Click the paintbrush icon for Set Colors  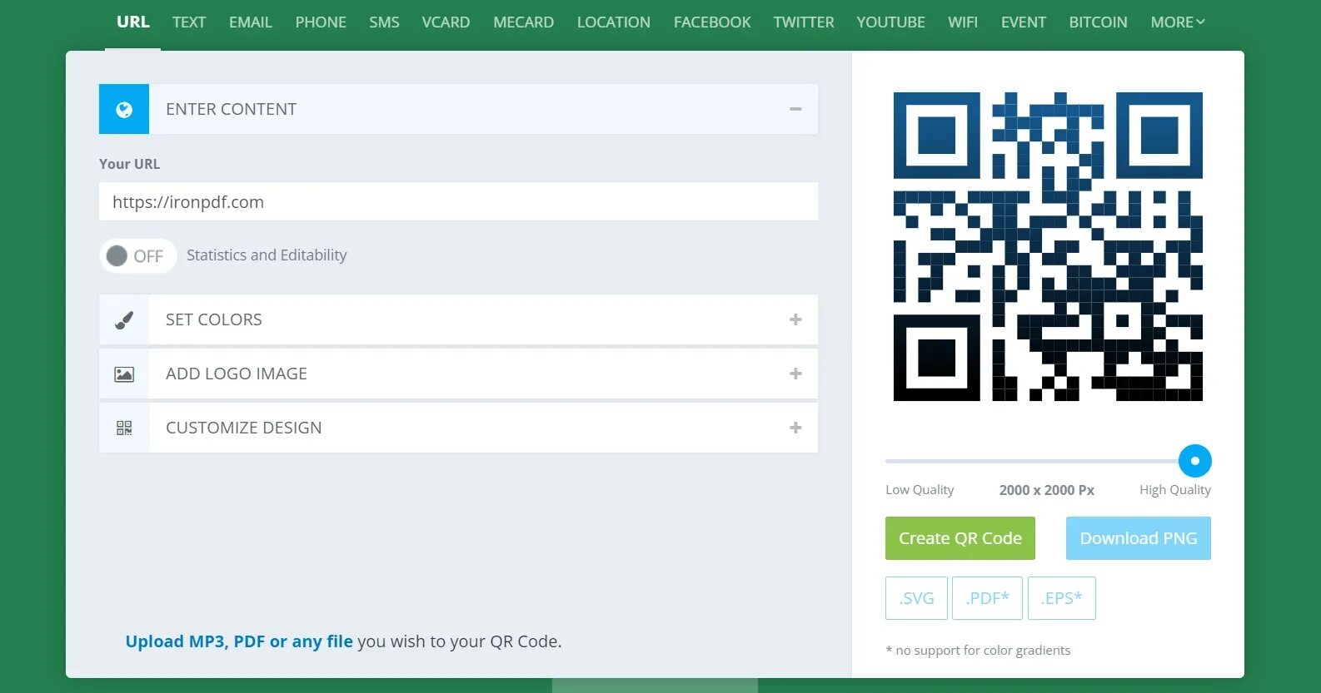coord(124,319)
